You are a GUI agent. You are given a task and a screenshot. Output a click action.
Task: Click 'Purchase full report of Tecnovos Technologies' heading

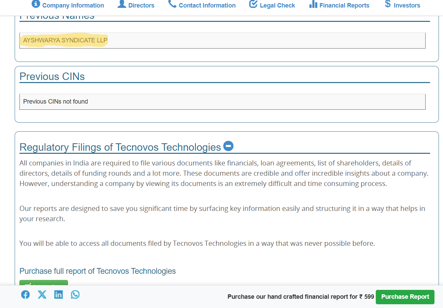click(98, 271)
